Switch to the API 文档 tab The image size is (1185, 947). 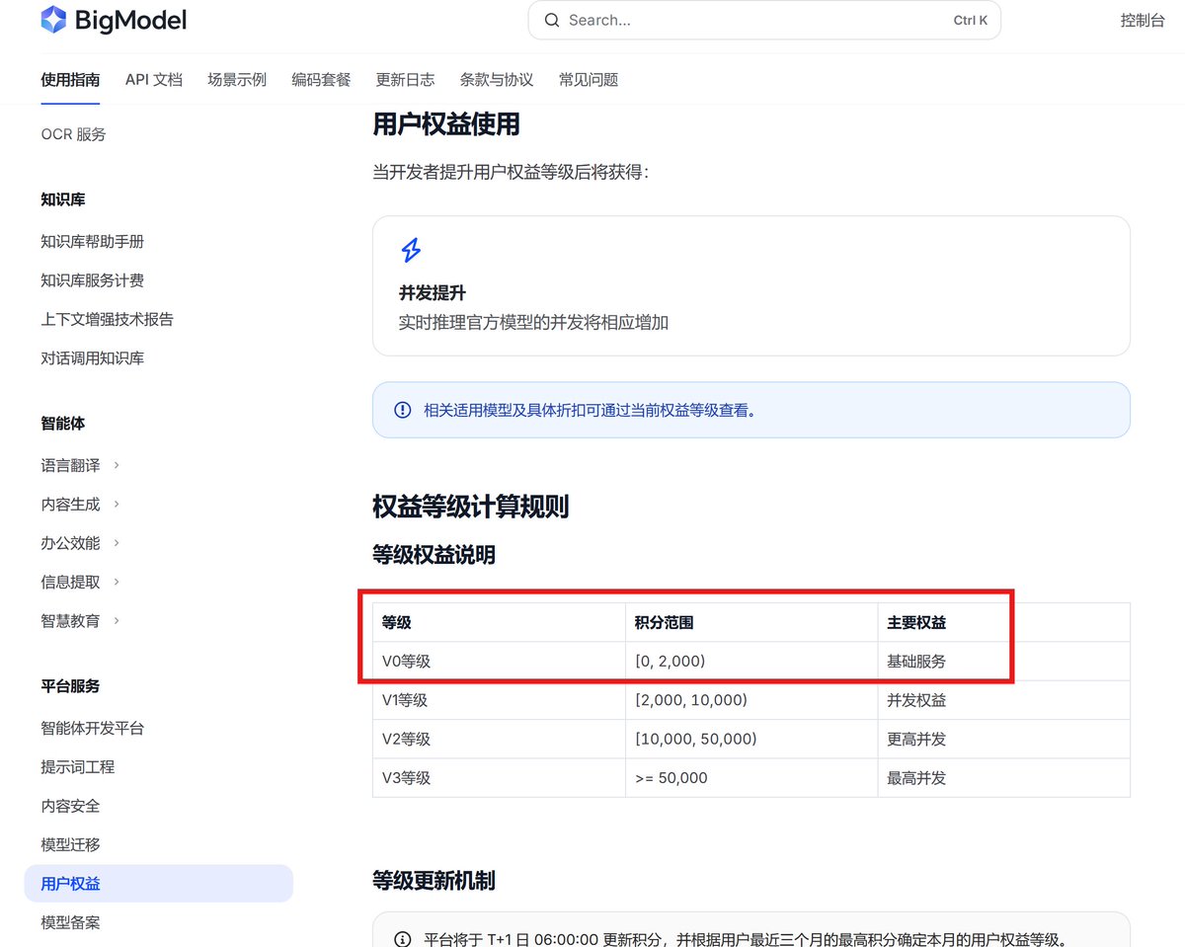coord(154,80)
